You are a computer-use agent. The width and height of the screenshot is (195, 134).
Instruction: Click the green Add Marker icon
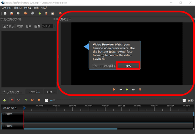(x=26, y=100)
